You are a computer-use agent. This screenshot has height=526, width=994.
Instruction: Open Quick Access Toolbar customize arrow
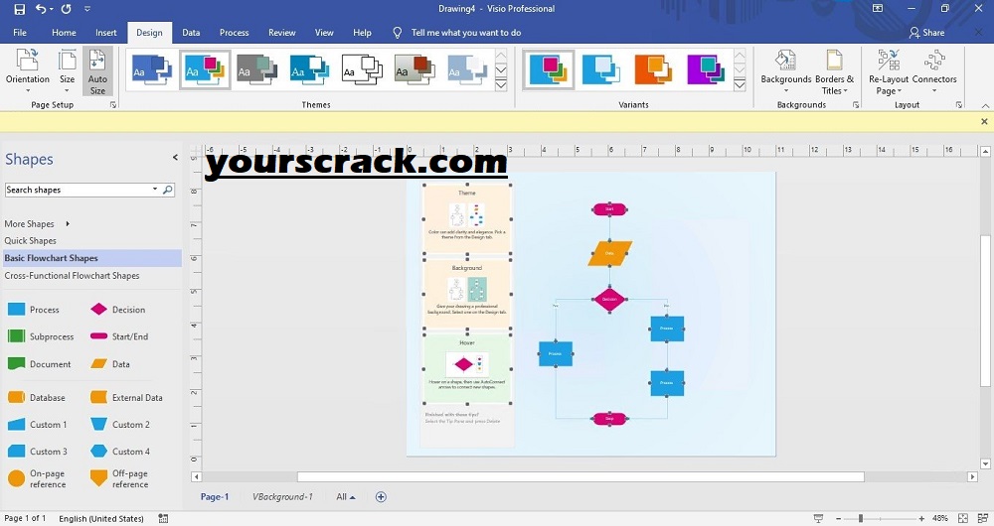[x=87, y=9]
